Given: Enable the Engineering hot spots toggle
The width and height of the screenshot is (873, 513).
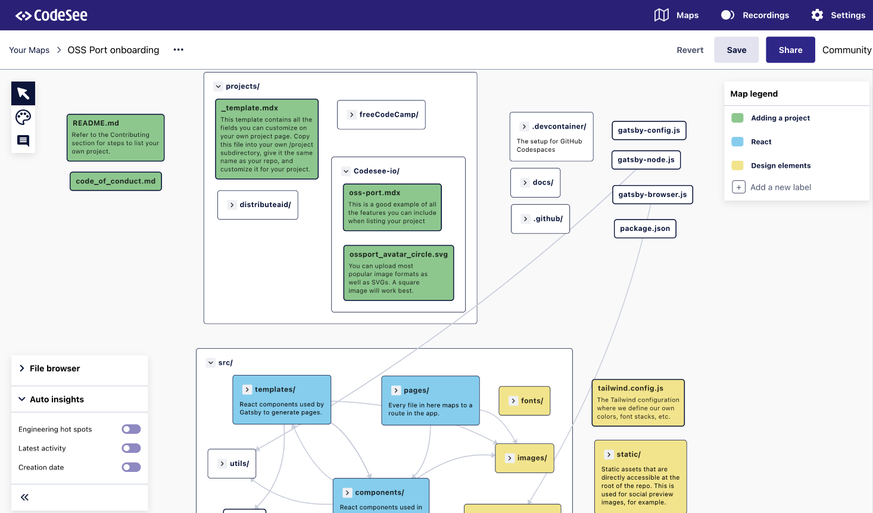Looking at the screenshot, I should (x=130, y=429).
